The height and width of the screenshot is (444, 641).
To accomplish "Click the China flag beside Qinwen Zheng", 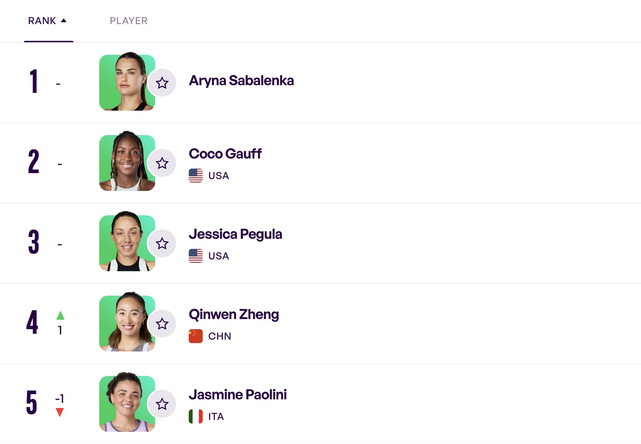I will [x=196, y=336].
